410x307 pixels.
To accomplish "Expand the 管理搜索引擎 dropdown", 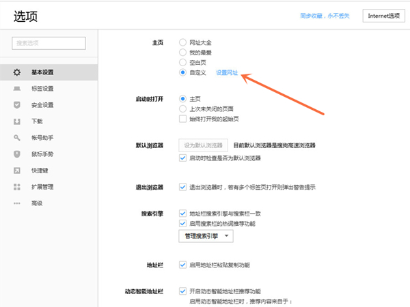I will pyautogui.click(x=205, y=236).
